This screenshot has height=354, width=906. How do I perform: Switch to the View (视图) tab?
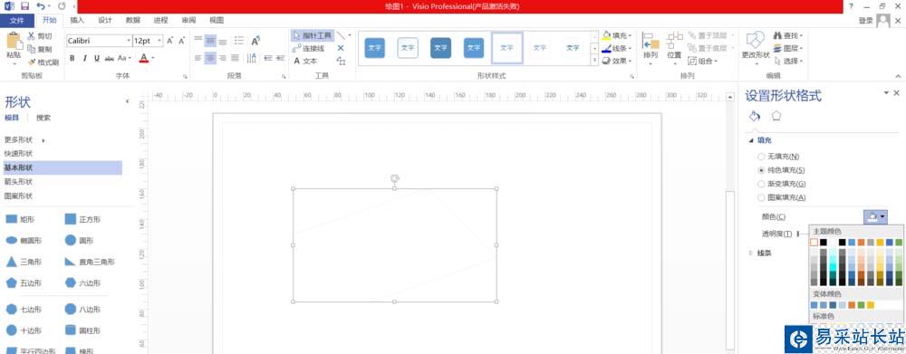click(x=217, y=20)
